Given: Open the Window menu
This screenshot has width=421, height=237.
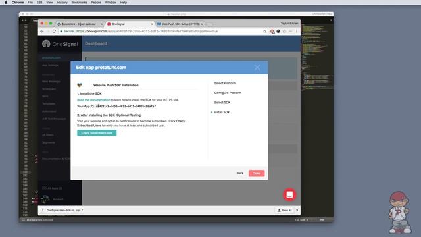Looking at the screenshot, I should pos(111,3).
